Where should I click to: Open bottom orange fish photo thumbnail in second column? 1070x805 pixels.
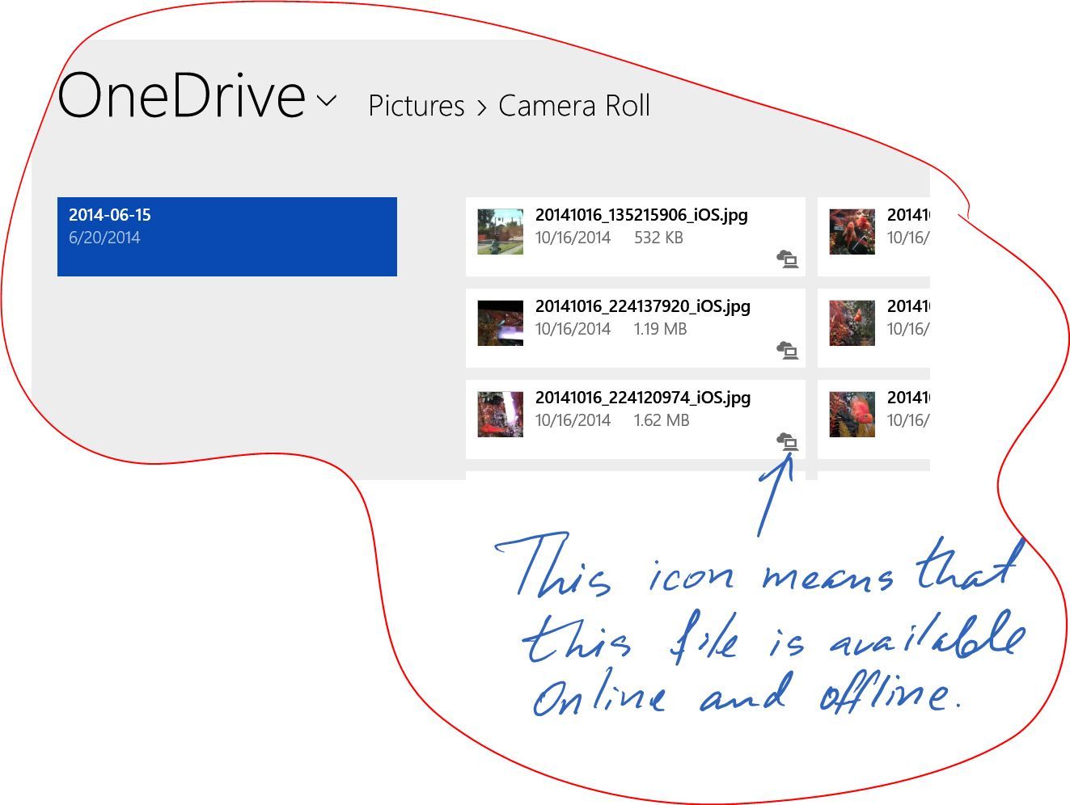click(852, 414)
